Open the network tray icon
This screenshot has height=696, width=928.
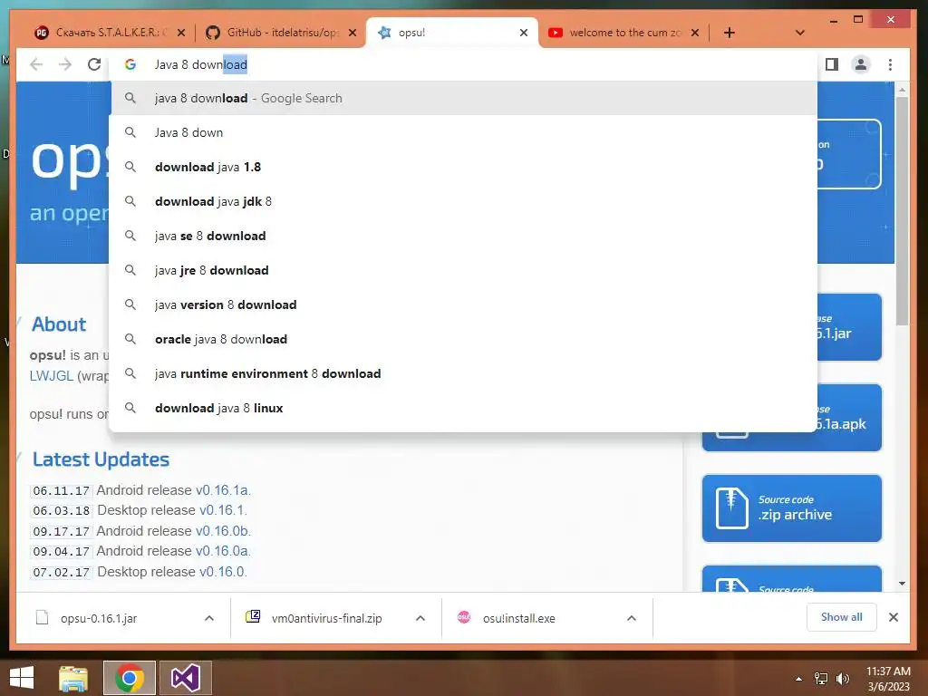click(821, 679)
